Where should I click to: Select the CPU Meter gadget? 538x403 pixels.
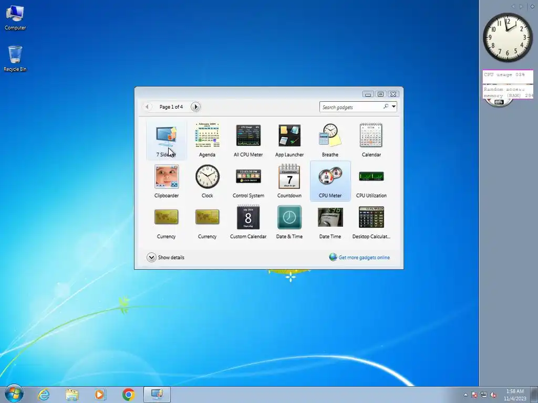tap(330, 181)
